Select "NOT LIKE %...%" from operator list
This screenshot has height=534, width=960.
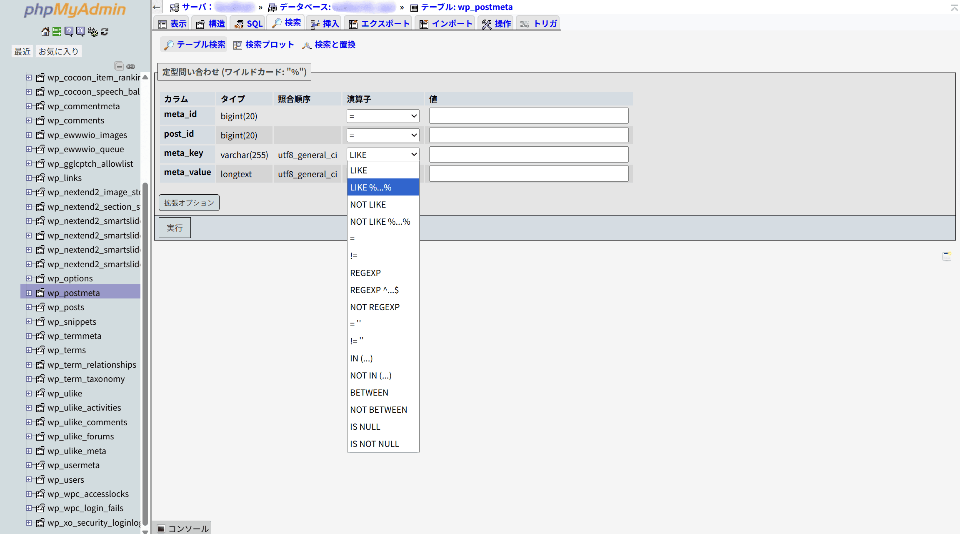[380, 222]
